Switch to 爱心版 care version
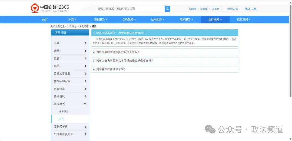The width and height of the screenshot is (292, 141). [204, 9]
